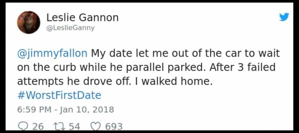Click the 26 replies count

click(37, 126)
